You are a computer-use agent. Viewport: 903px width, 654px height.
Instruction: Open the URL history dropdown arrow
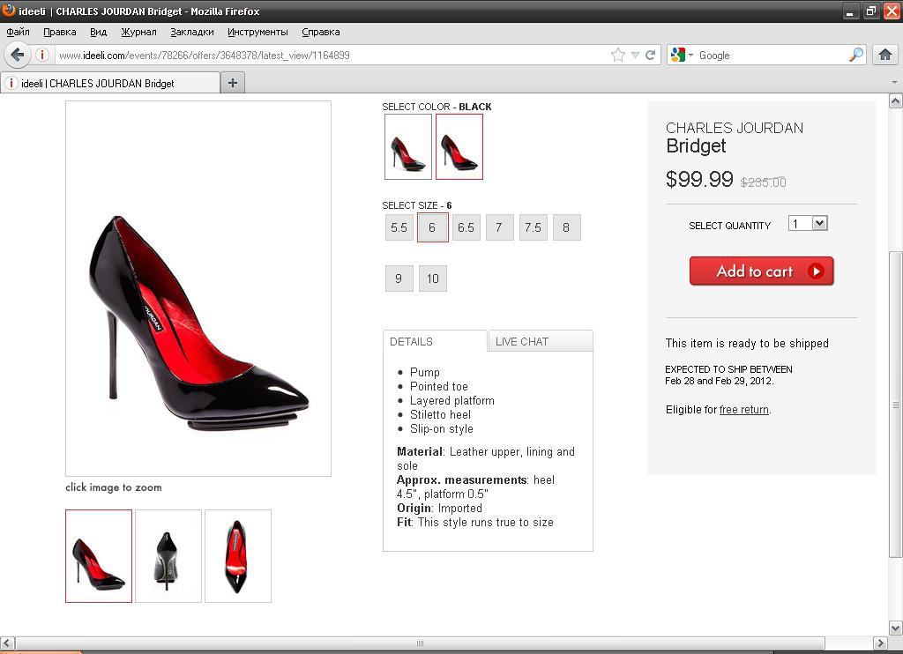[x=635, y=56]
